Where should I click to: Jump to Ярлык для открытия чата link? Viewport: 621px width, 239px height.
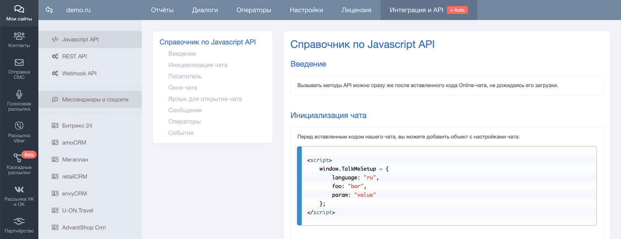point(205,99)
